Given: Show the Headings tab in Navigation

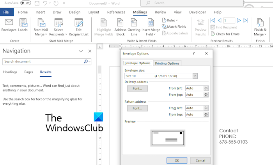Looking at the screenshot, I should 10,72.
